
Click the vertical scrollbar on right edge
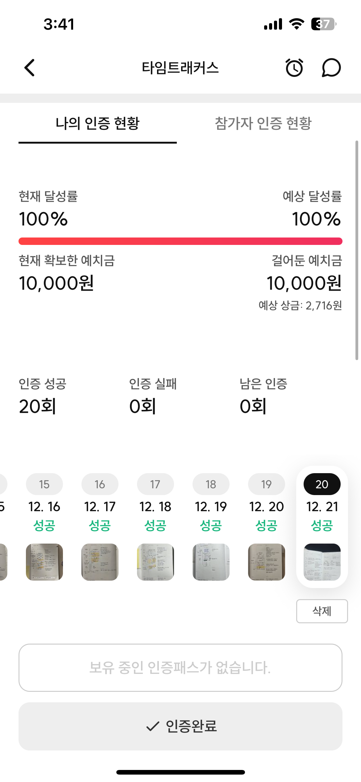[357, 250]
